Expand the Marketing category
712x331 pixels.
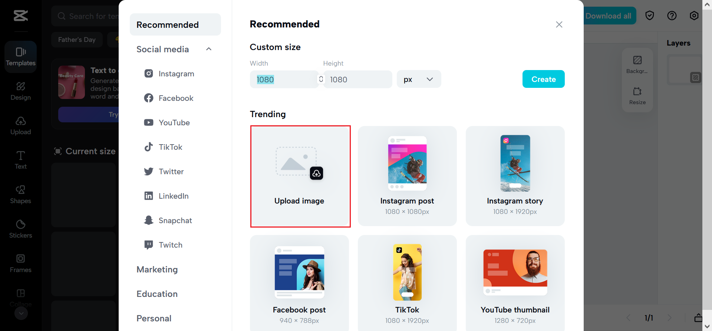click(x=157, y=269)
